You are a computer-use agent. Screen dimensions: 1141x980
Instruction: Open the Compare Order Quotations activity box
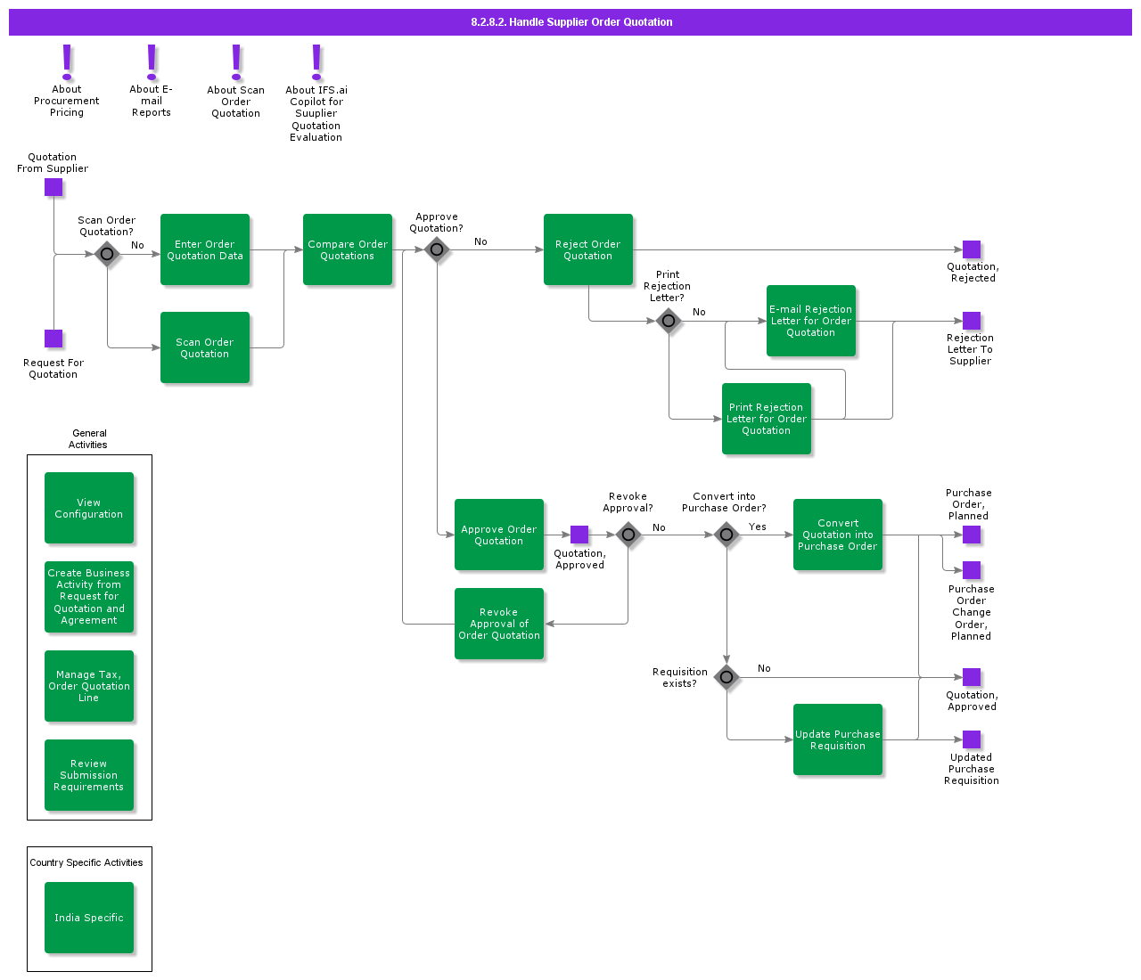click(x=348, y=249)
